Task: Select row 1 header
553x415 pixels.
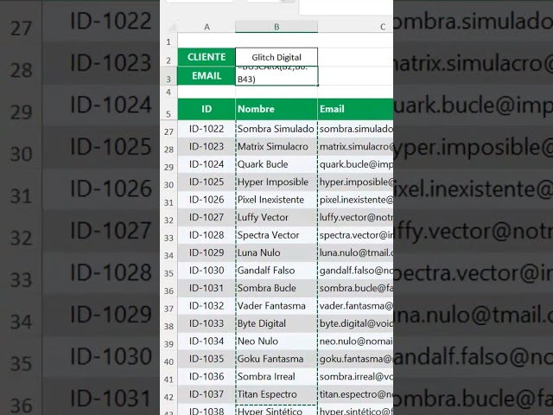Action: [168, 42]
